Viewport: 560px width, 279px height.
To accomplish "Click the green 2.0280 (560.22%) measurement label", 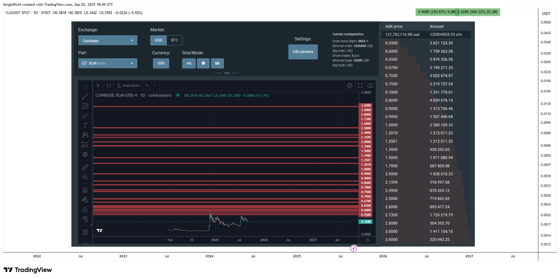I will tap(477, 12).
